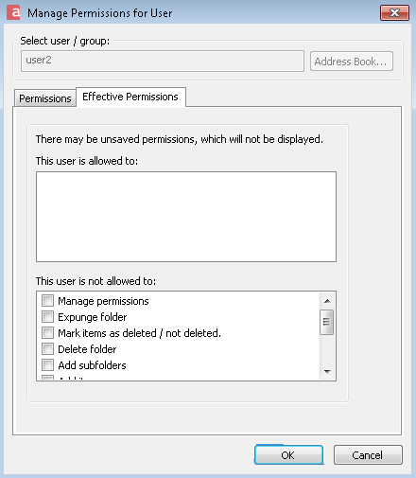Click the scrollbar track below the thumb

[x=327, y=349]
